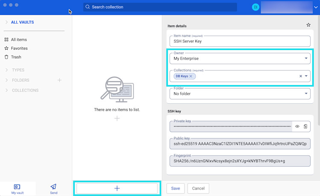320x196 pixels.
Task: Switch to the My vault tab
Action: (17, 188)
